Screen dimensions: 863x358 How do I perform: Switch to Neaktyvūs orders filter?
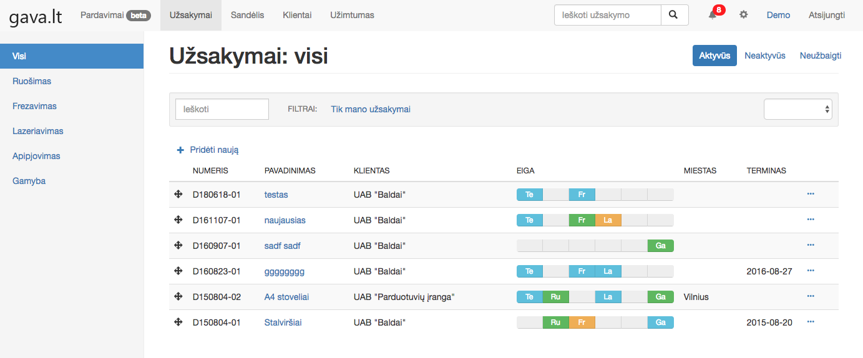point(764,56)
